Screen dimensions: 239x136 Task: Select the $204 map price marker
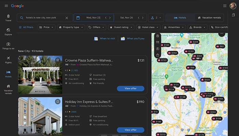211,112
